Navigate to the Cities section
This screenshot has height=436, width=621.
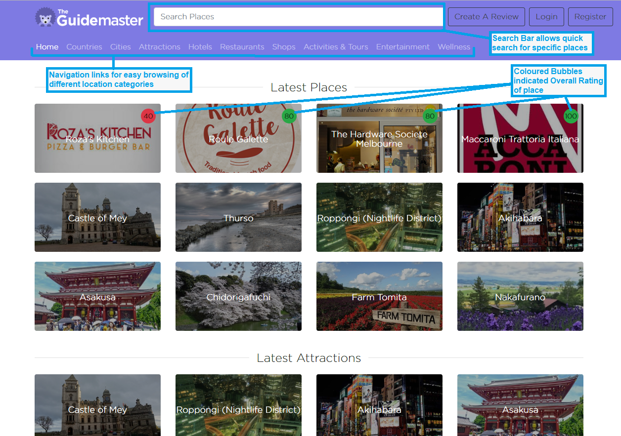click(x=120, y=46)
